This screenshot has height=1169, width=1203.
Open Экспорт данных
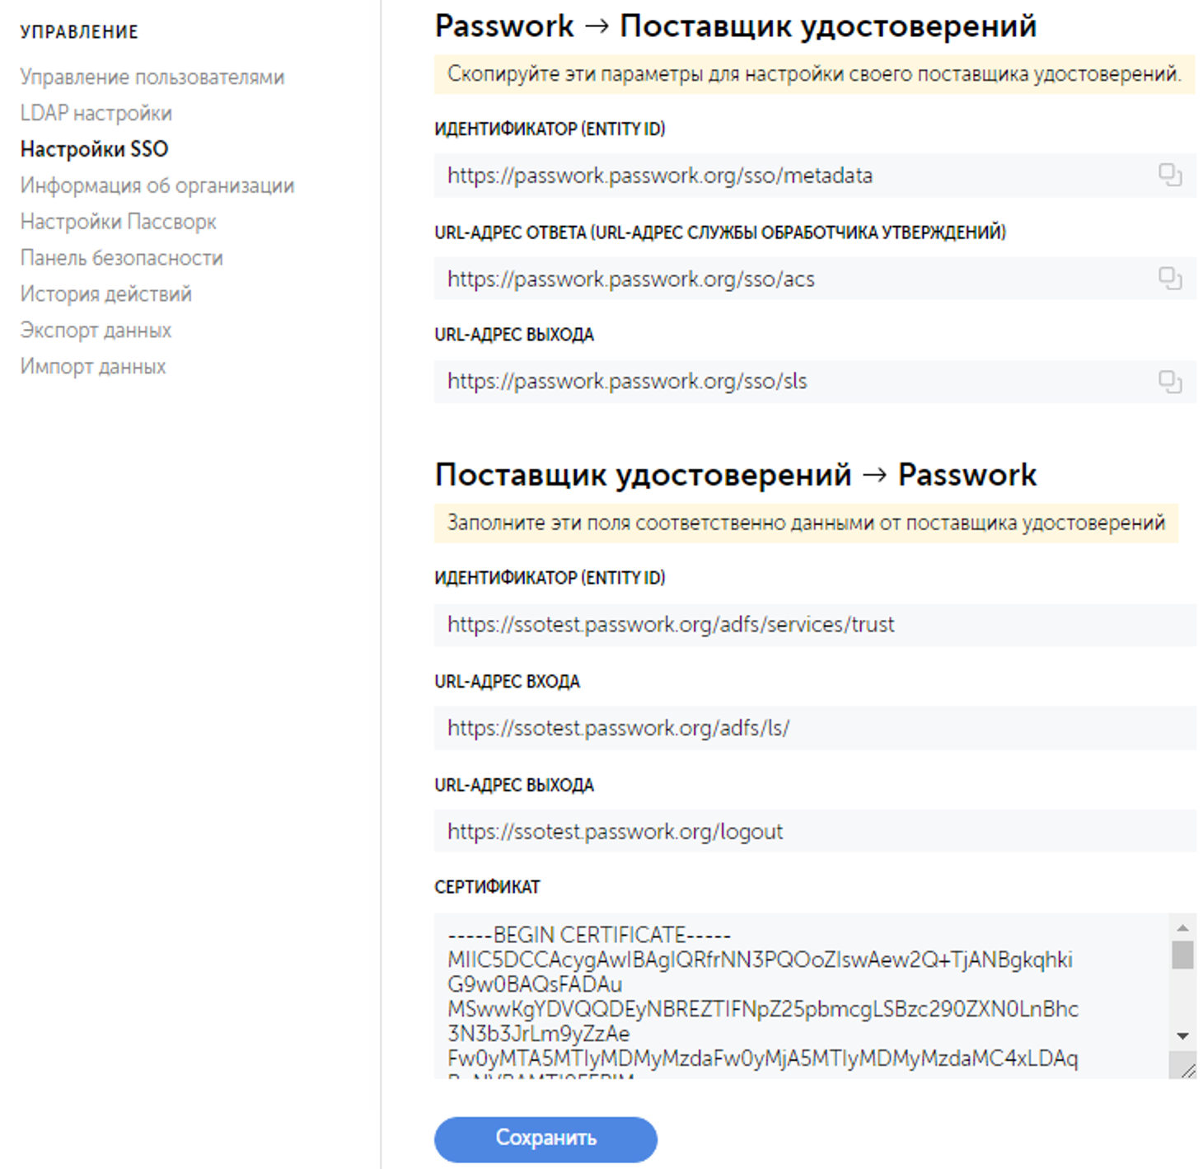click(x=96, y=330)
